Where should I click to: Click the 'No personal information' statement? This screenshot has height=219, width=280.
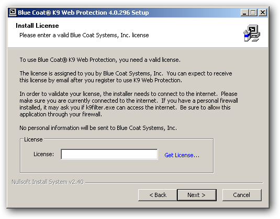[x=98, y=128]
